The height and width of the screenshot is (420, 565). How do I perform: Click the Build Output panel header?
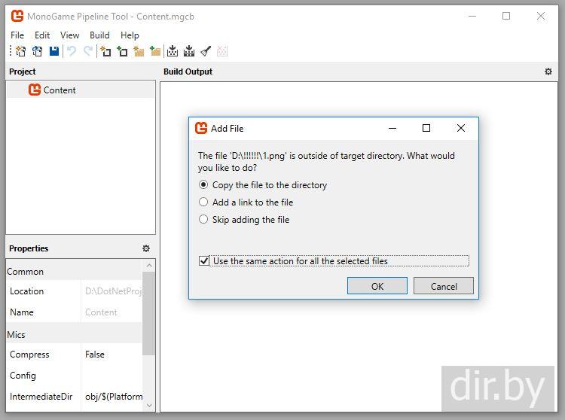click(x=188, y=72)
